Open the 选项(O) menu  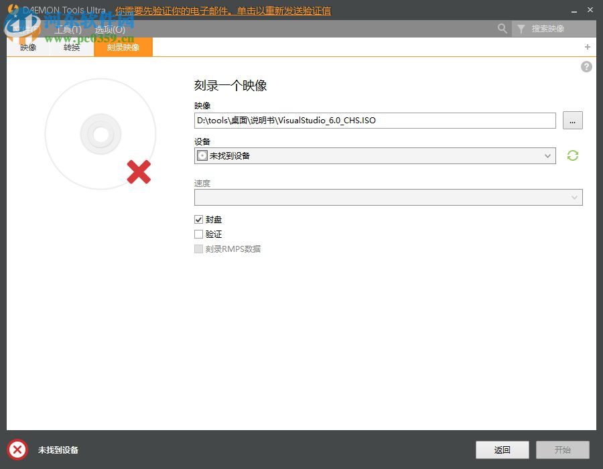point(109,29)
